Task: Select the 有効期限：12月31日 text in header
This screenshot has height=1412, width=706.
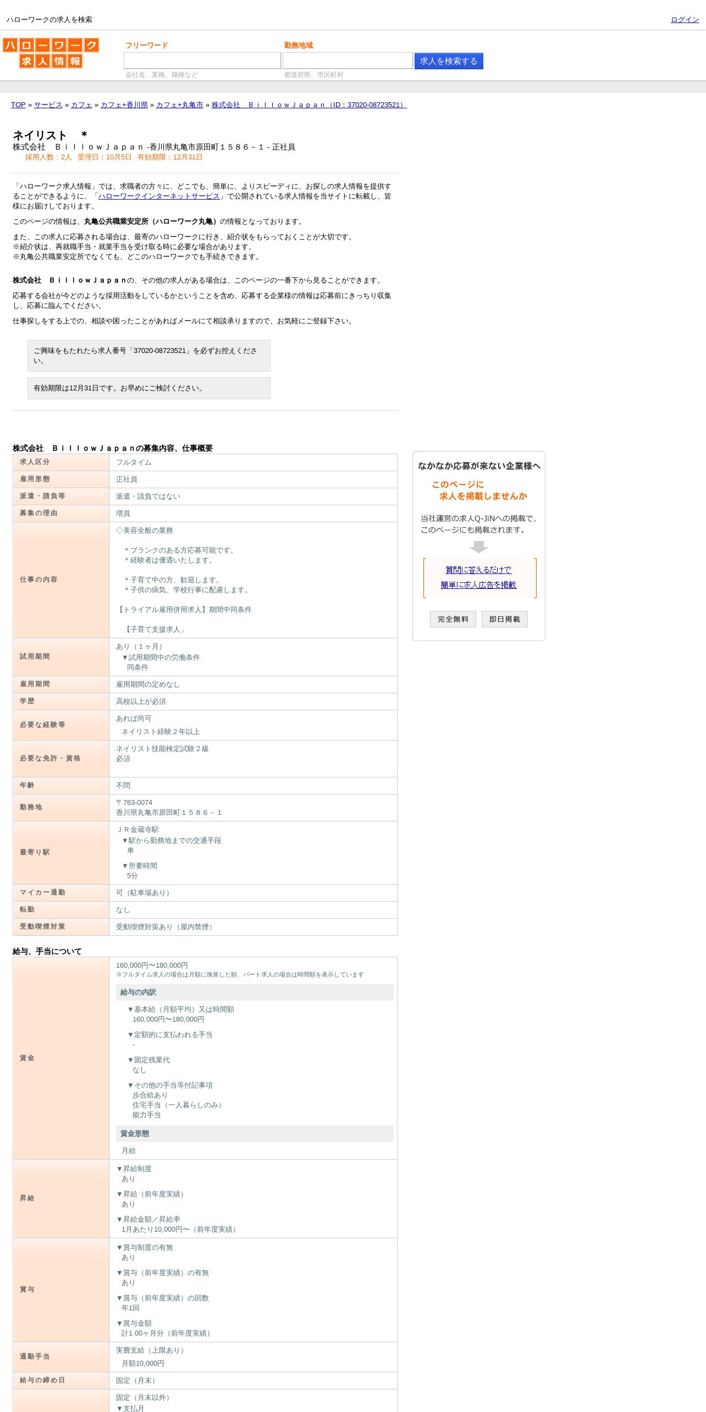Action: pyautogui.click(x=170, y=157)
